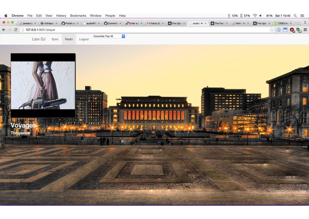
Task: Click the 81% battery indicator
Action: coord(269,16)
